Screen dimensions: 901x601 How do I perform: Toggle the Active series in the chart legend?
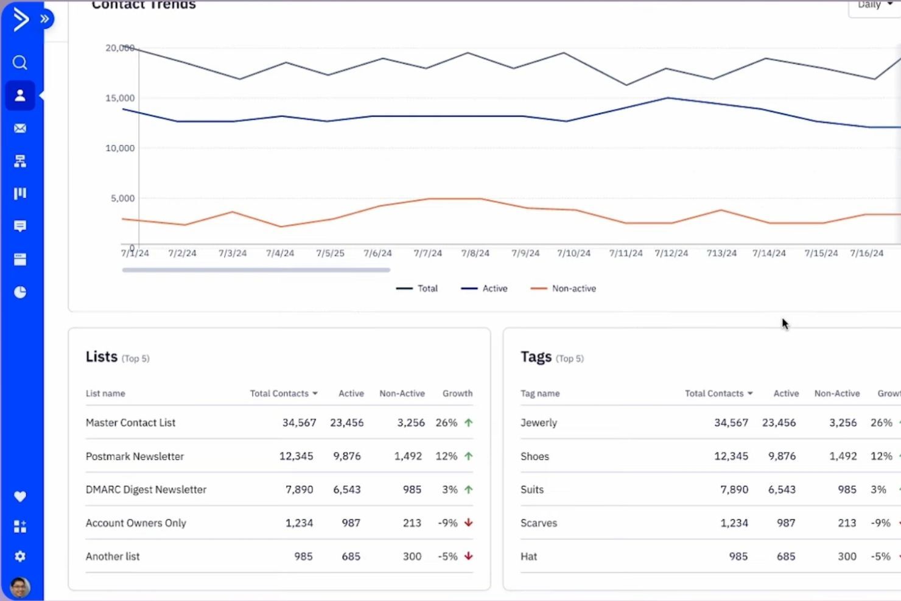coord(485,288)
